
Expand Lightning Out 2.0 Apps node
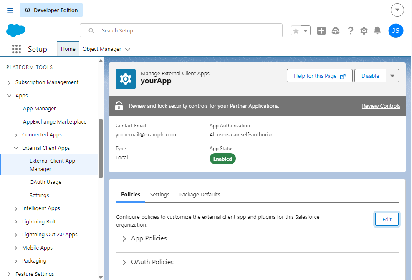[x=16, y=235]
